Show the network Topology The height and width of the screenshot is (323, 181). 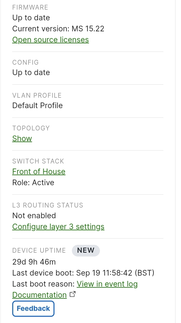pyautogui.click(x=22, y=138)
